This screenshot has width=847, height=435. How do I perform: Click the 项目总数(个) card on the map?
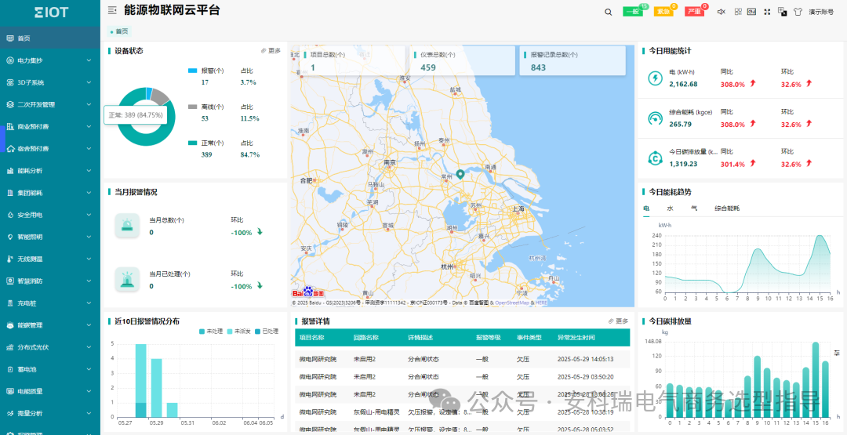tap(352, 60)
